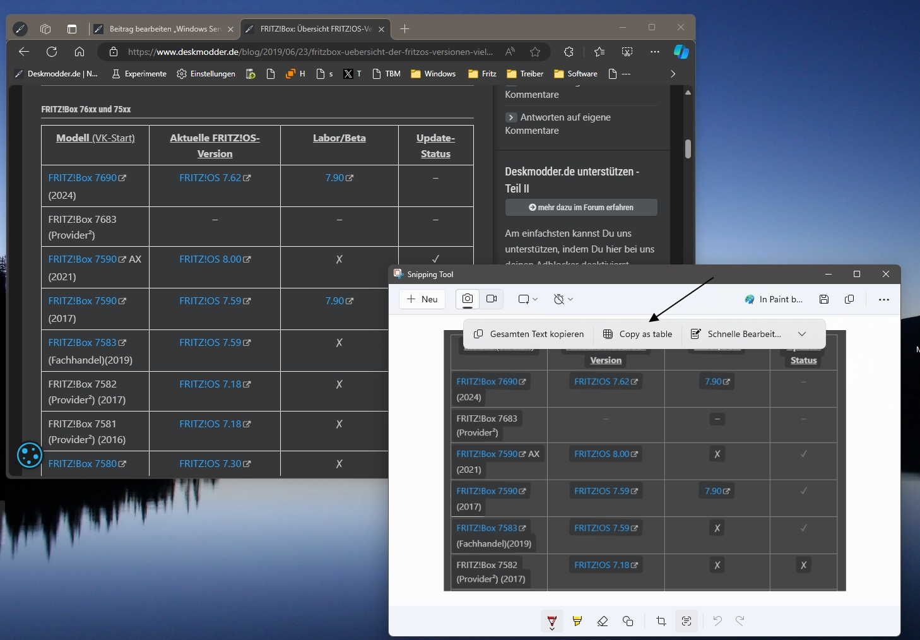Expand the Treiber bookmarks folder
Viewport: 920px width, 640px height.
(525, 74)
